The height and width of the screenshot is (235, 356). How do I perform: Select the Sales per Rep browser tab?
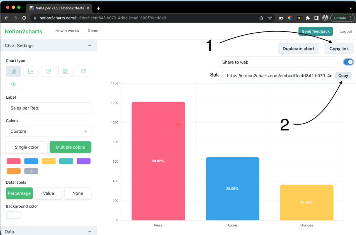(60, 8)
